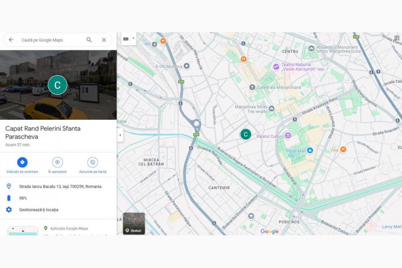
Task: Click the gear icon for location settings
Action: pos(9,209)
